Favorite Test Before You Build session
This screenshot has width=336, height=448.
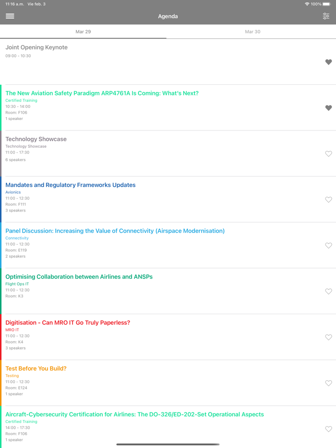(329, 383)
